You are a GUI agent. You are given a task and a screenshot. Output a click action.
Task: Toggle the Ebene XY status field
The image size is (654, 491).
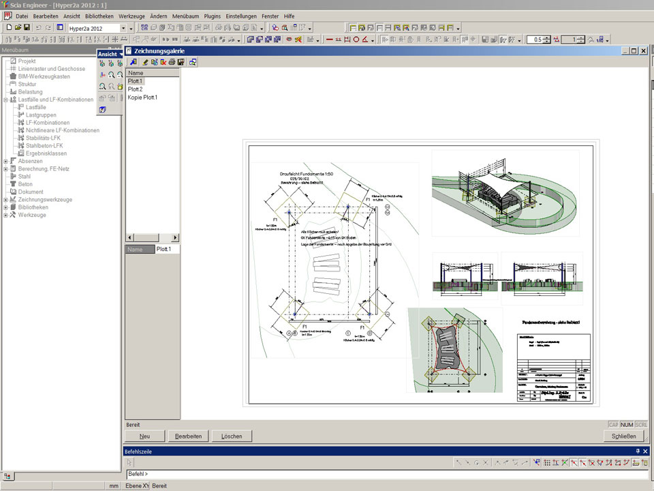click(136, 486)
